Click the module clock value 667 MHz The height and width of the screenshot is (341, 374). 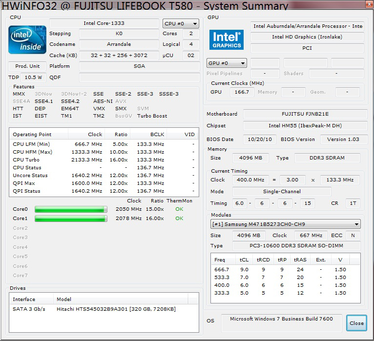pos(311,236)
